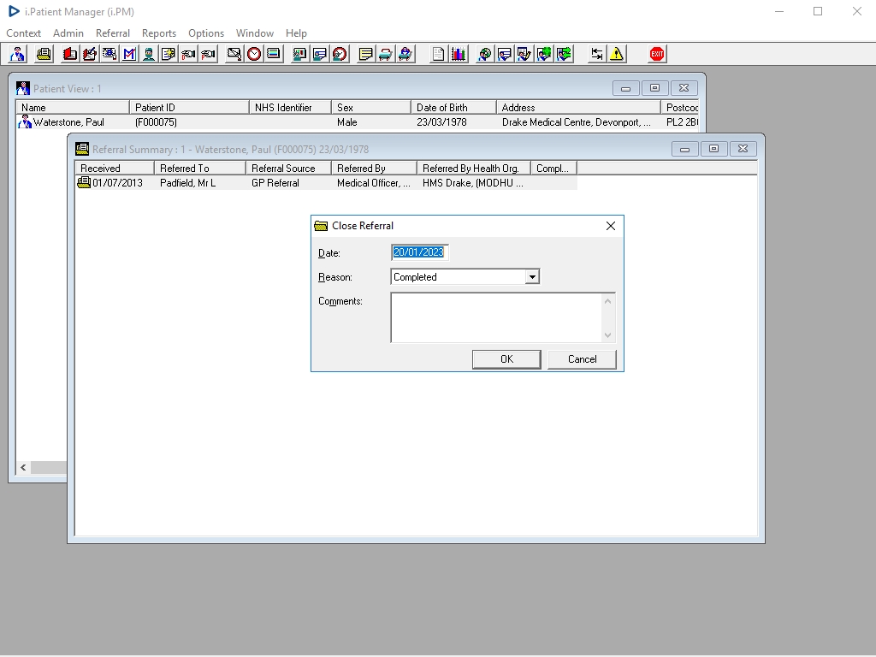876x657 pixels.
Task: Click the red clock toolbar icon
Action: (x=254, y=54)
